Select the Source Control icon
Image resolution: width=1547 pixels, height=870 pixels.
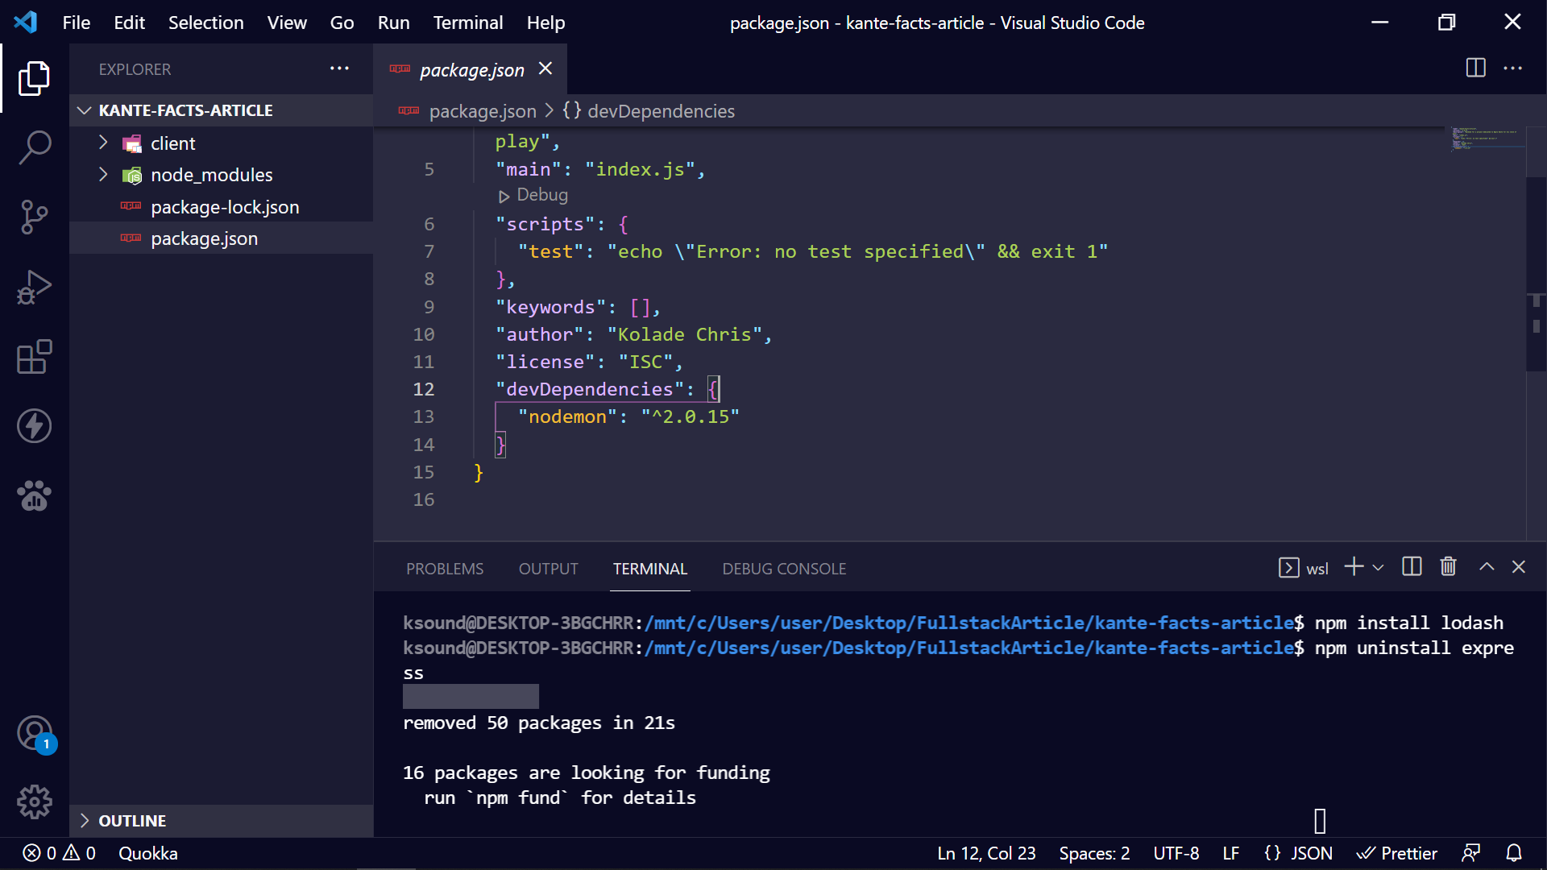pyautogui.click(x=35, y=217)
